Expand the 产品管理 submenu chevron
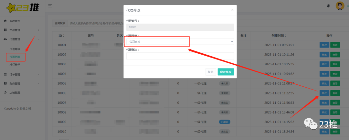 pyautogui.click(x=39, y=30)
